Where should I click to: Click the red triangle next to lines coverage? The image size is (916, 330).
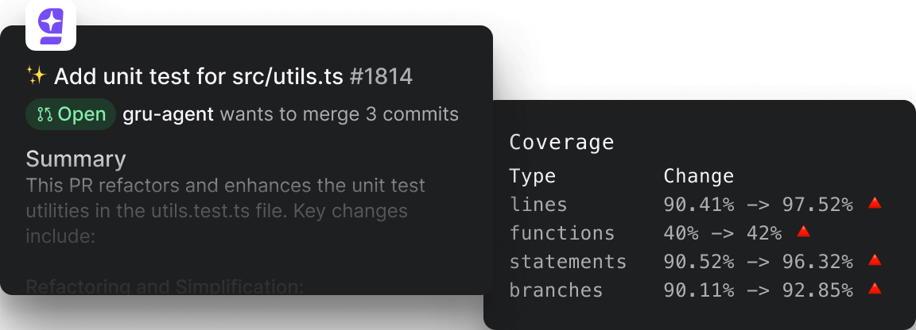875,204
